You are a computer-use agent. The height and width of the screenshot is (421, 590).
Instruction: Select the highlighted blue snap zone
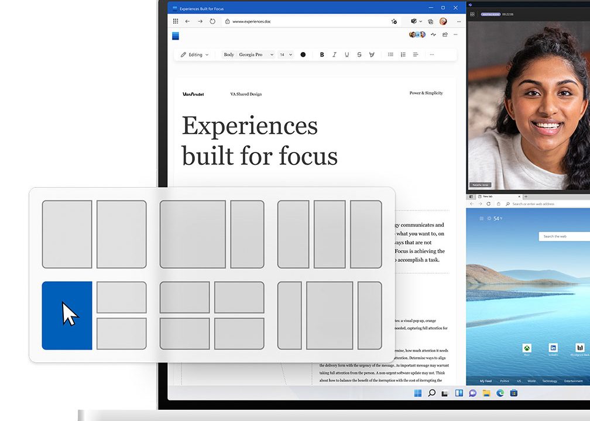[67, 315]
